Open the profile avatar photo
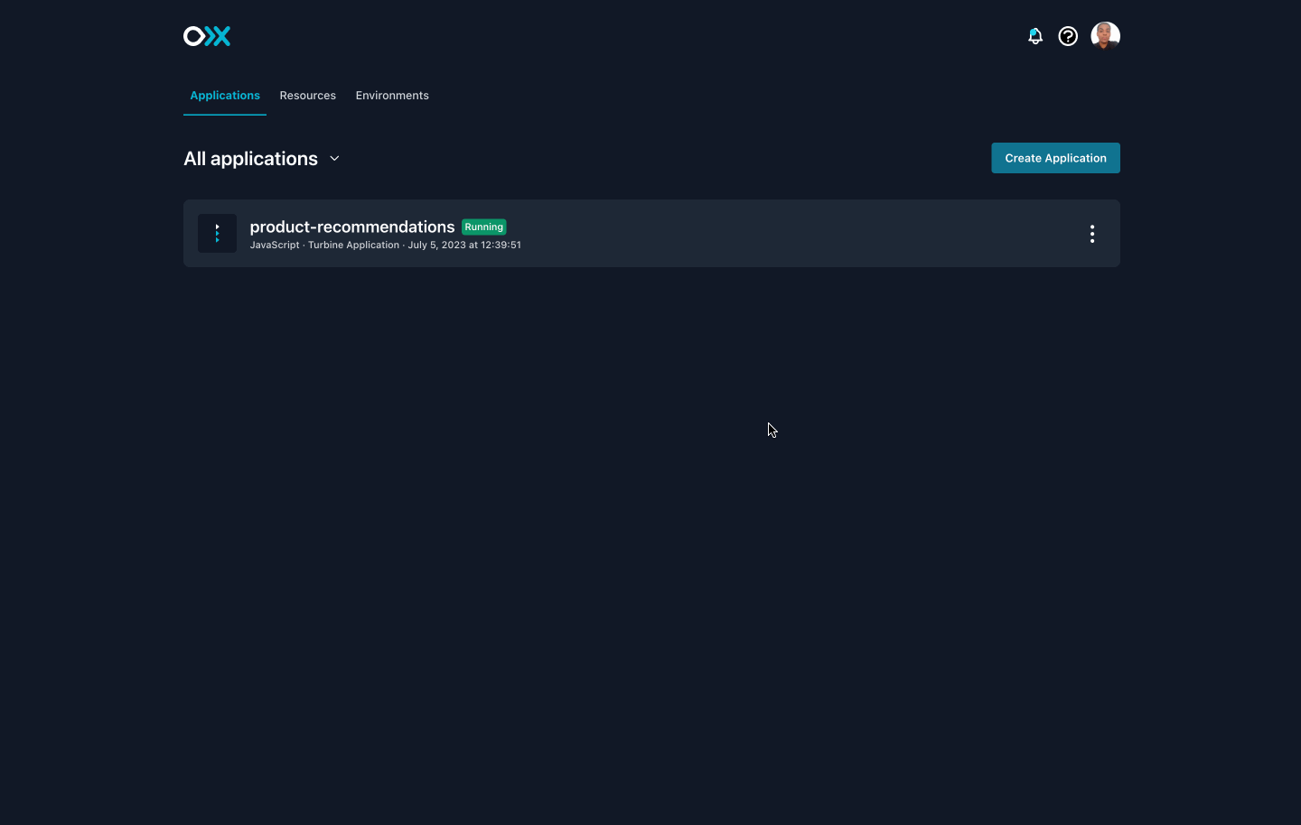 pyautogui.click(x=1105, y=36)
